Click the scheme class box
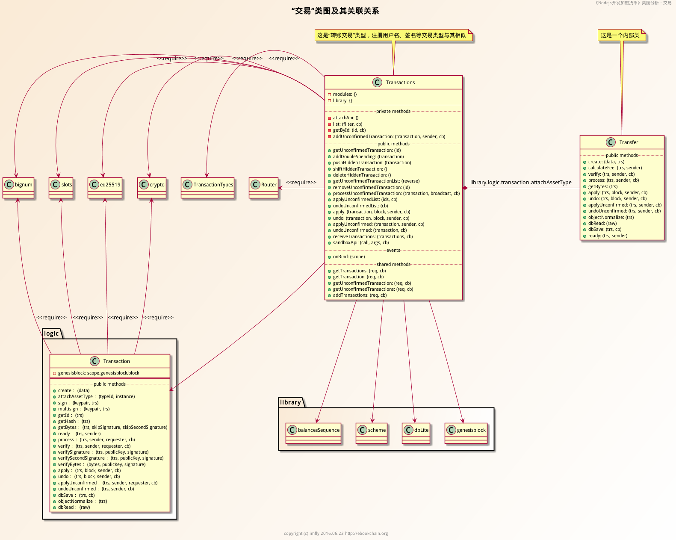Image resolution: width=676 pixels, height=540 pixels. [372, 433]
